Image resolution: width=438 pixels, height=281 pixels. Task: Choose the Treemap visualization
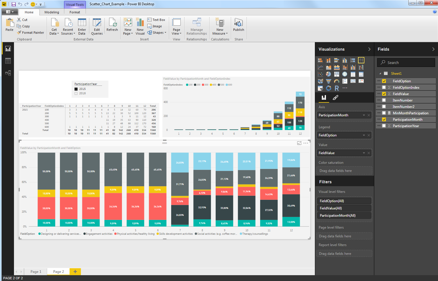click(x=336, y=74)
